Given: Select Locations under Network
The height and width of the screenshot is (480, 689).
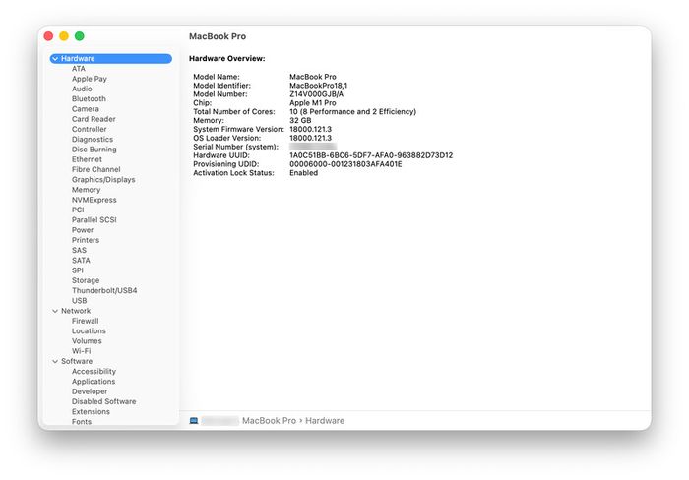Looking at the screenshot, I should tap(89, 331).
